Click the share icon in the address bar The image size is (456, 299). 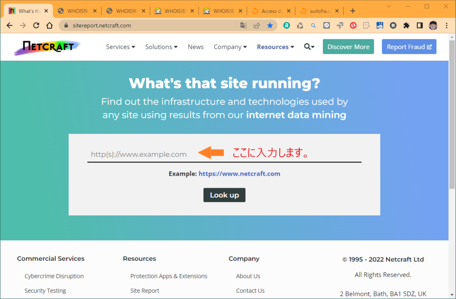coord(256,25)
